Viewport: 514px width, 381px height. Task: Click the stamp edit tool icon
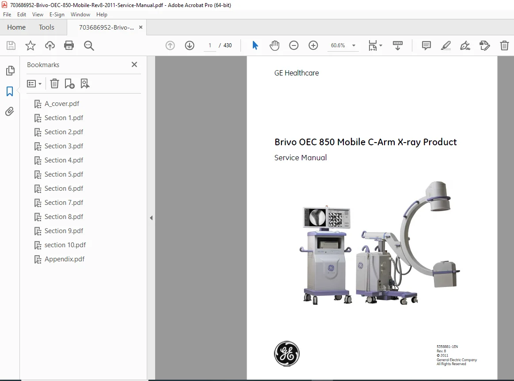484,45
